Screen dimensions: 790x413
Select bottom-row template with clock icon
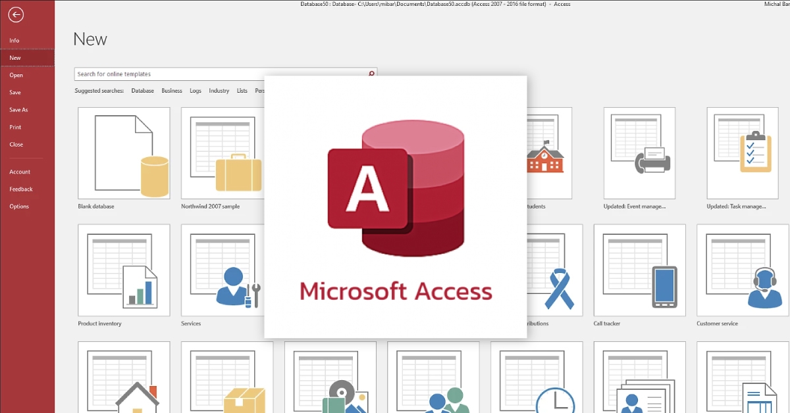537,377
